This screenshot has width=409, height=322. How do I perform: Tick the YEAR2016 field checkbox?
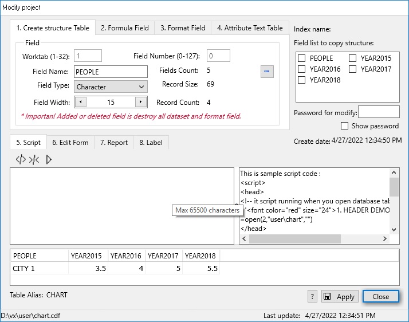(x=301, y=69)
